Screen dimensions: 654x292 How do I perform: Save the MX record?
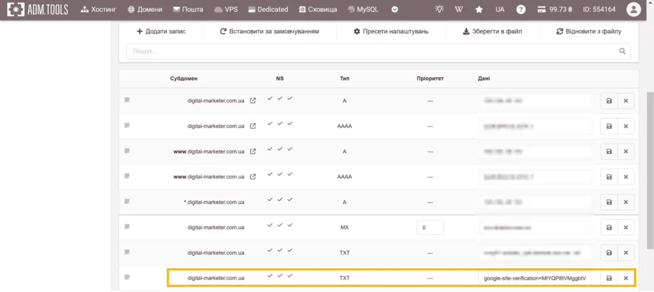tap(609, 227)
